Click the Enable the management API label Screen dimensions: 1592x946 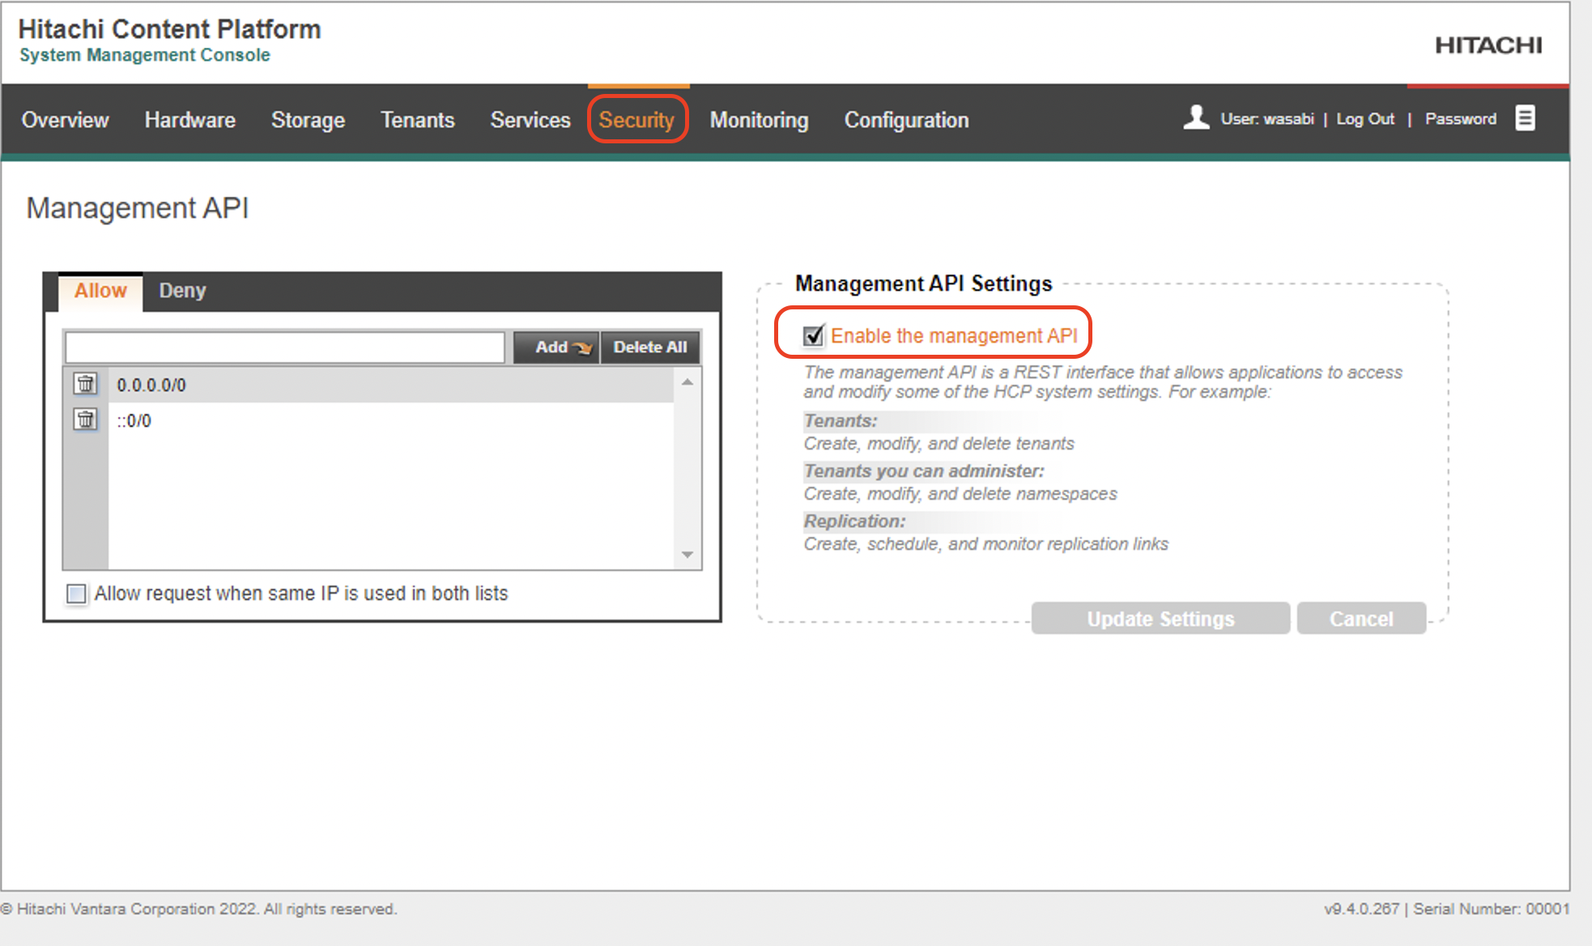pos(954,335)
